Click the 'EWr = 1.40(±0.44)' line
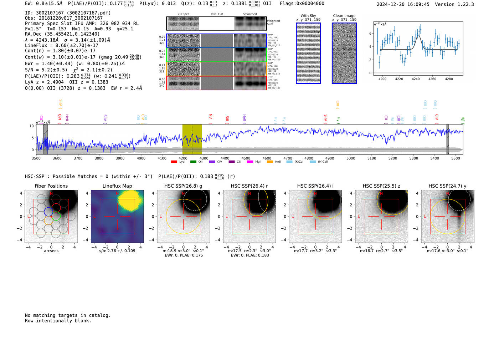Viewport: 499px width, 340px height. (75, 64)
